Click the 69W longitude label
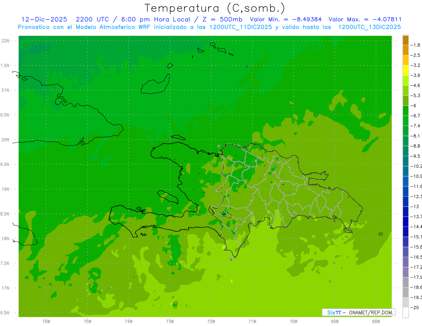The image size is (422, 326). pyautogui.click(x=335, y=321)
